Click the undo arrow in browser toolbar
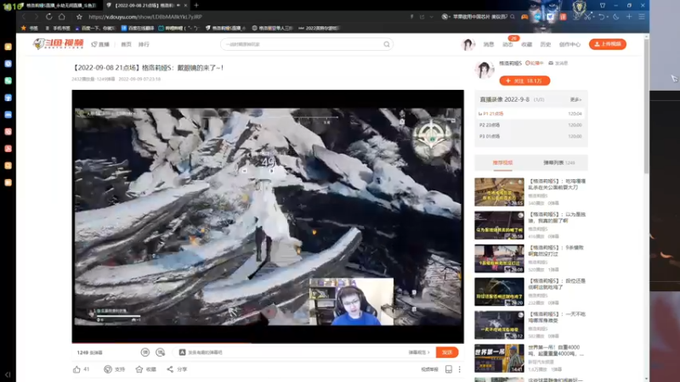This screenshot has width=680, height=382. 602,17
